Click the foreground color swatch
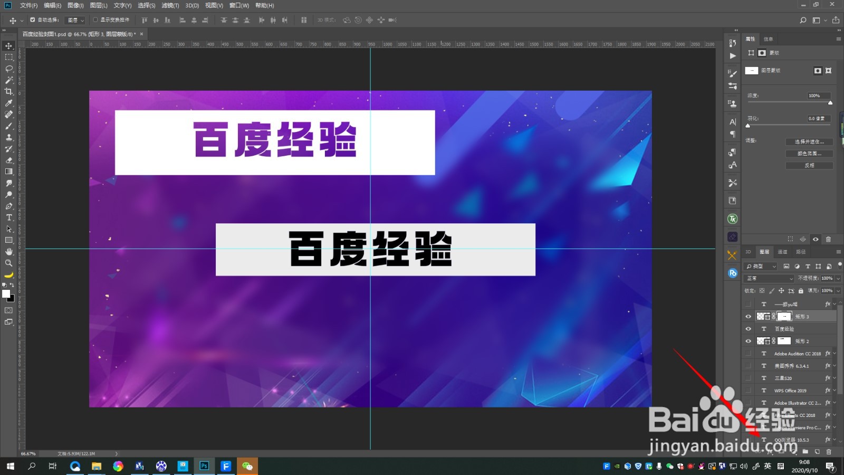 tap(6, 293)
